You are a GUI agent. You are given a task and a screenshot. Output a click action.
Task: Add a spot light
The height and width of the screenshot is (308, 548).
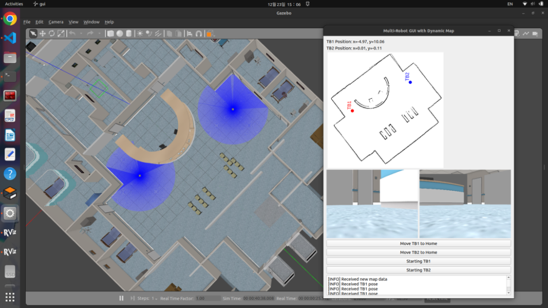click(x=149, y=34)
